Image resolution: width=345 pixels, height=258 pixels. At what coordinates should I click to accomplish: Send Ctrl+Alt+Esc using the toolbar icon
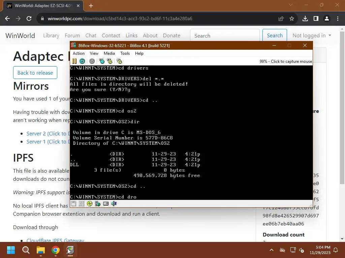pos(109,61)
